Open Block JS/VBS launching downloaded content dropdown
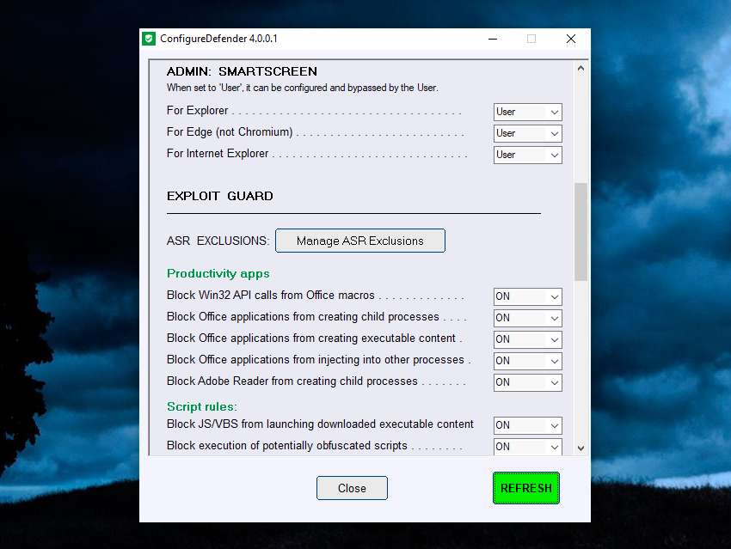 pyautogui.click(x=528, y=424)
